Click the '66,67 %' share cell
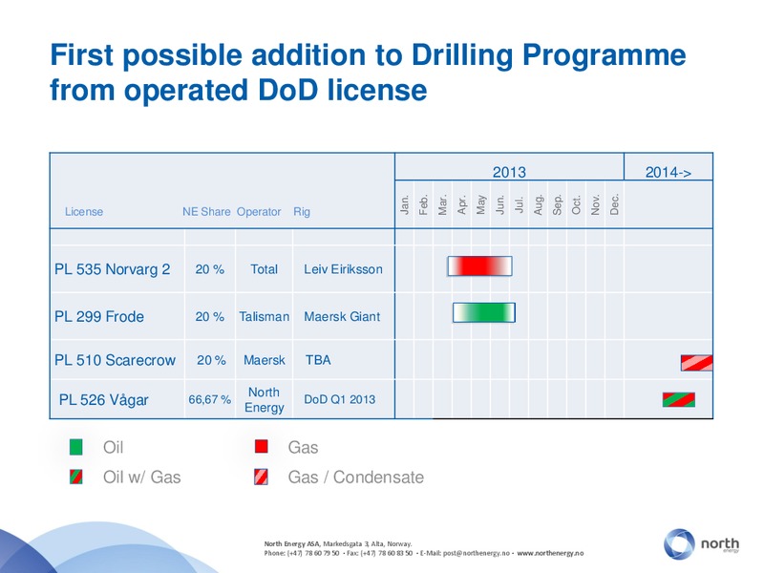Viewport: 764px width, 573px height. 209,399
